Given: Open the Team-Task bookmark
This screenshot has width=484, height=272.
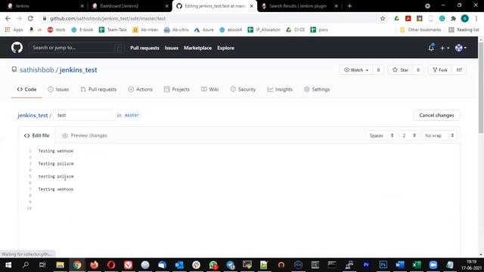Looking at the screenshot, I should pyautogui.click(x=113, y=29).
